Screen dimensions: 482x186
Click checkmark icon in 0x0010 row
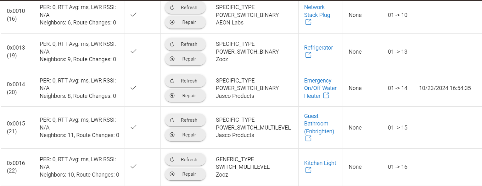pyautogui.click(x=133, y=15)
